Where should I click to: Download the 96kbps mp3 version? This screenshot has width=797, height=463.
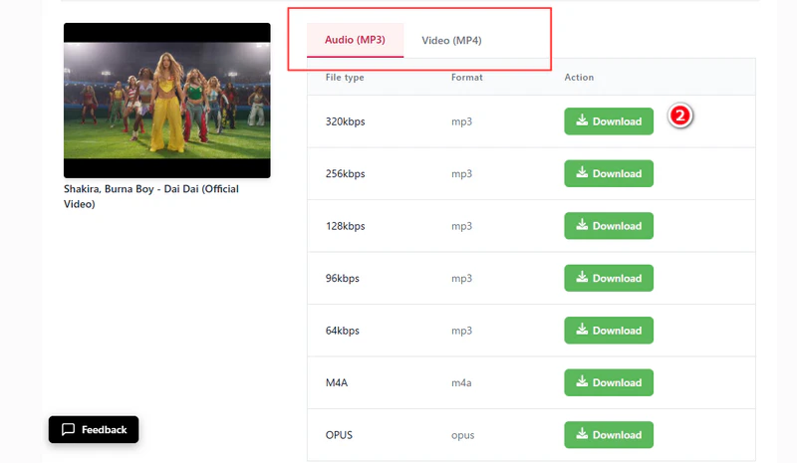609,278
